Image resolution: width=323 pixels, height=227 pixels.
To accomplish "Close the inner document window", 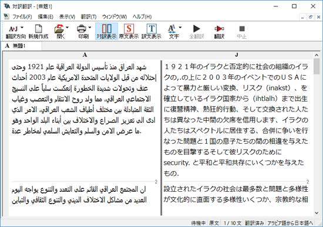I will point(318,17).
